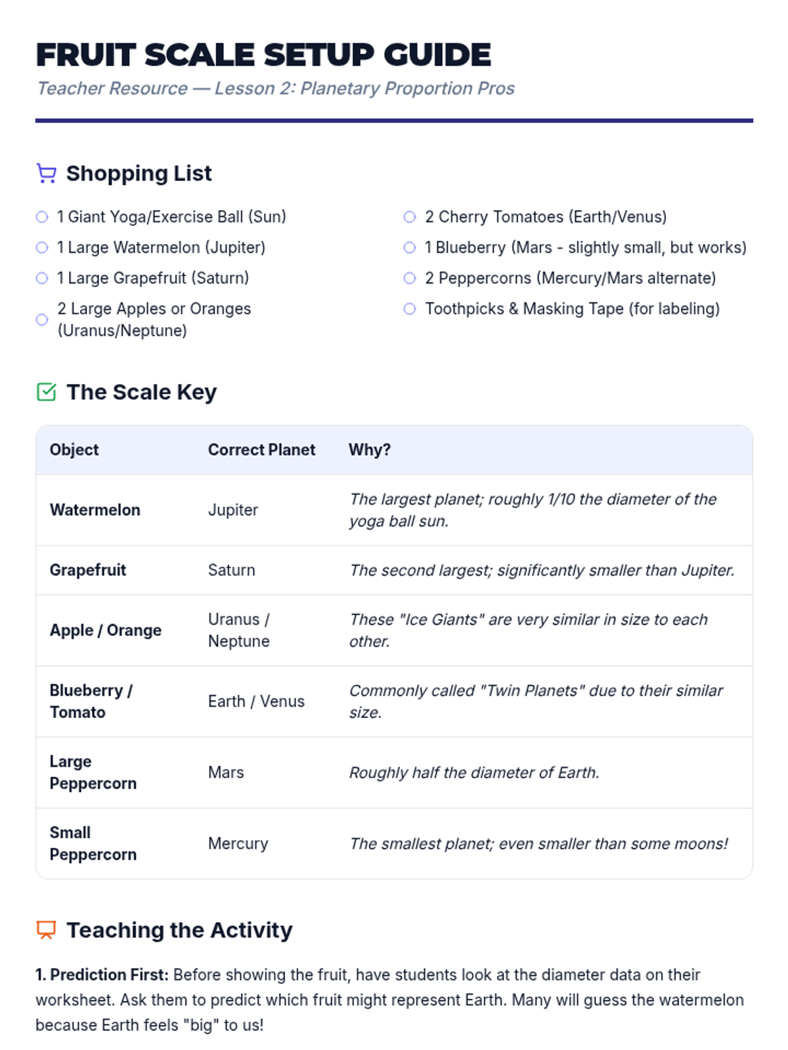The height and width of the screenshot is (1050, 788).
Task: Click the Teaching the Activity heading
Action: click(179, 930)
